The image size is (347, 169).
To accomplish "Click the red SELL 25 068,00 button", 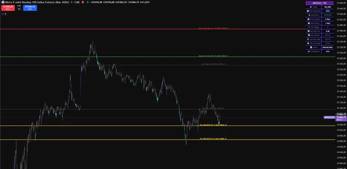I will coord(8,8).
